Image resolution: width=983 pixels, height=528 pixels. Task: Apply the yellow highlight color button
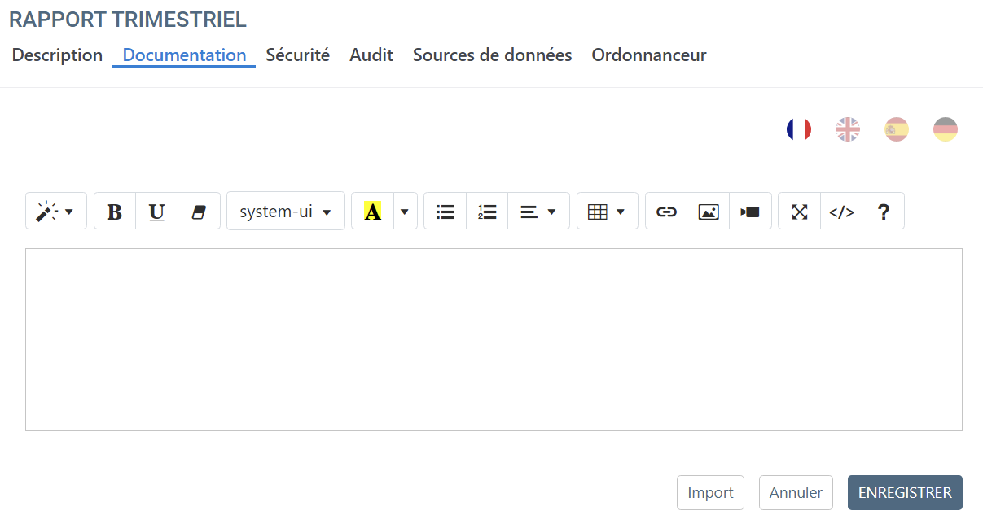[x=373, y=212]
